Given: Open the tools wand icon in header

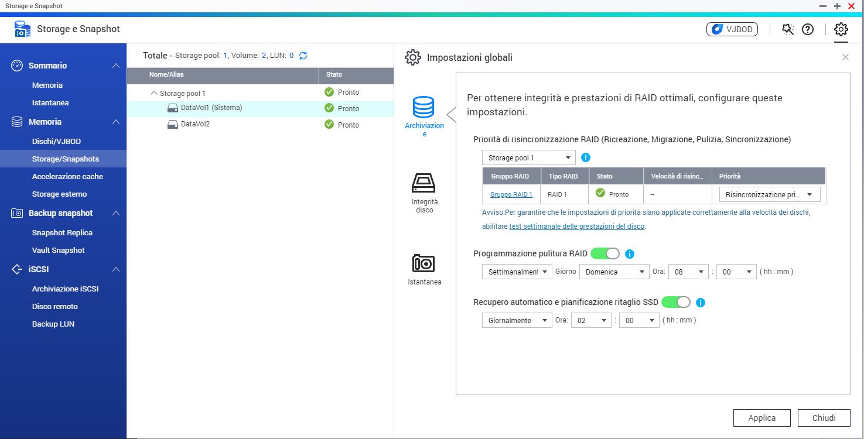Looking at the screenshot, I should click(x=788, y=29).
